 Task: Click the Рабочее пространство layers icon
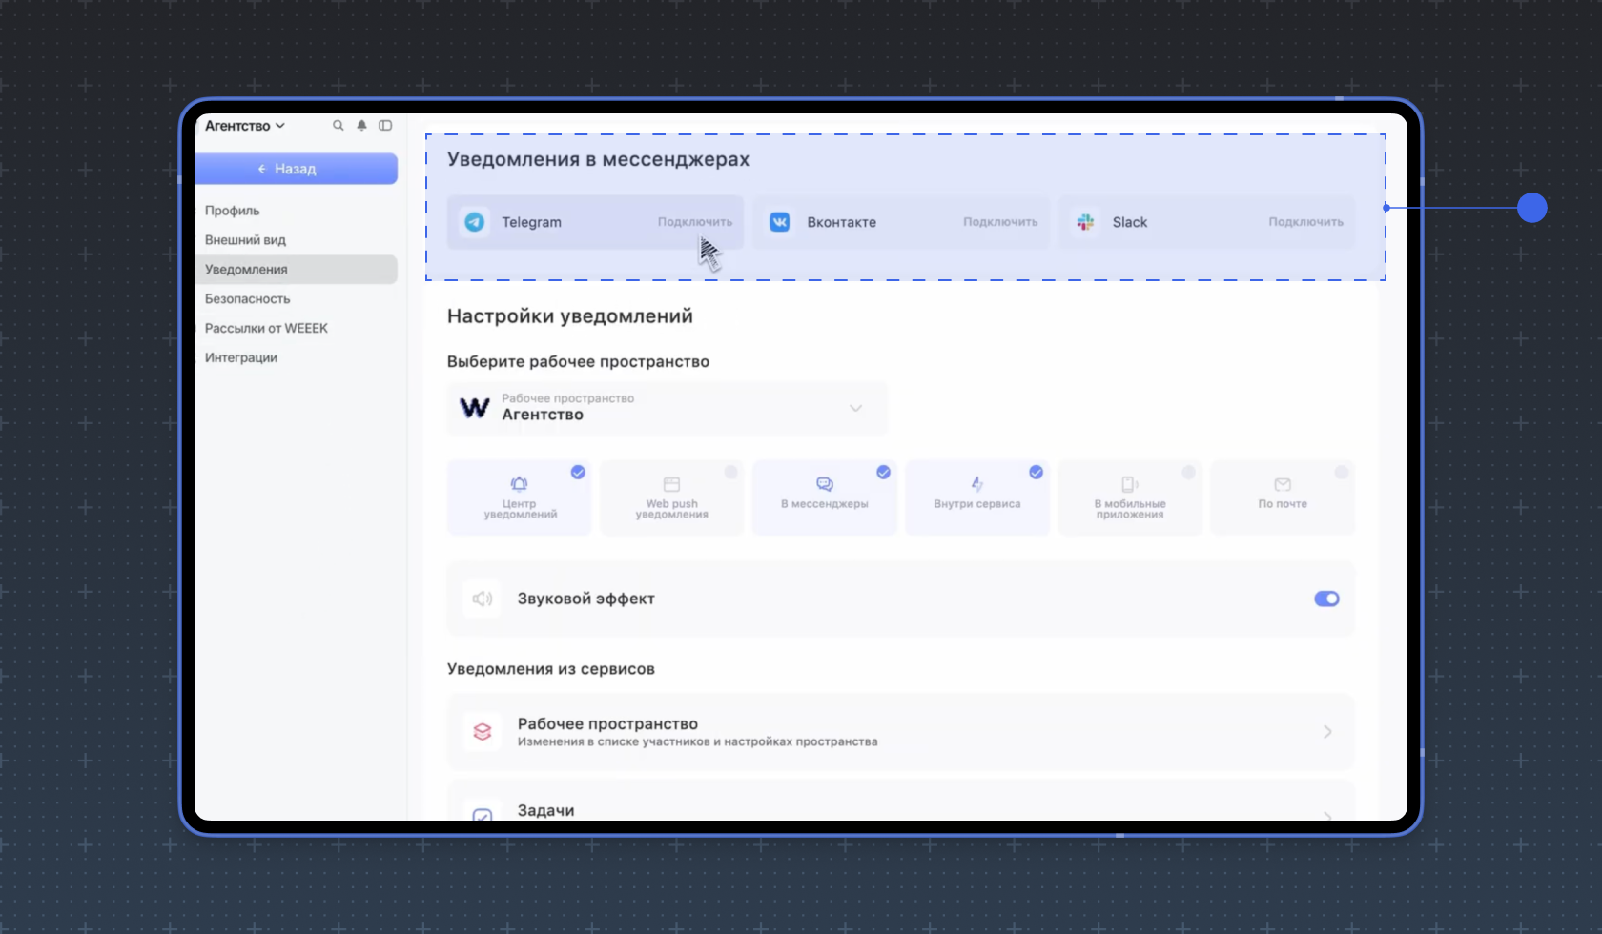[x=483, y=732]
